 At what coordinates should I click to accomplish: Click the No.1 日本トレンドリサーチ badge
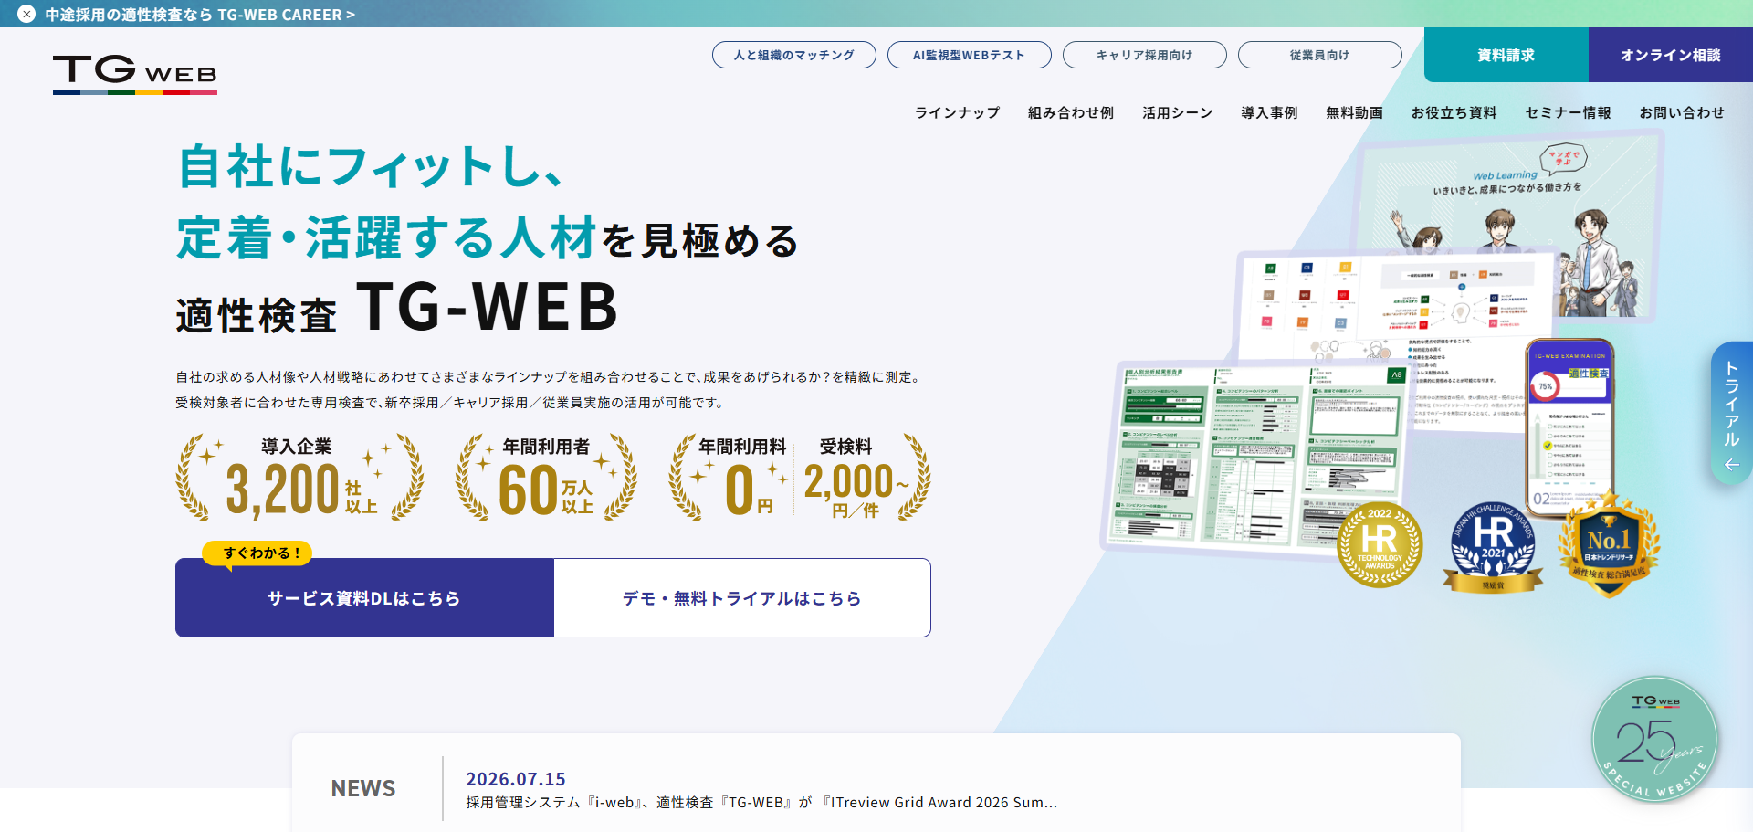point(1609,545)
